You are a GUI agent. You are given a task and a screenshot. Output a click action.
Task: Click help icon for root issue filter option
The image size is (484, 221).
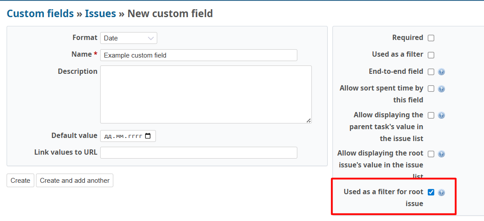coord(441,192)
